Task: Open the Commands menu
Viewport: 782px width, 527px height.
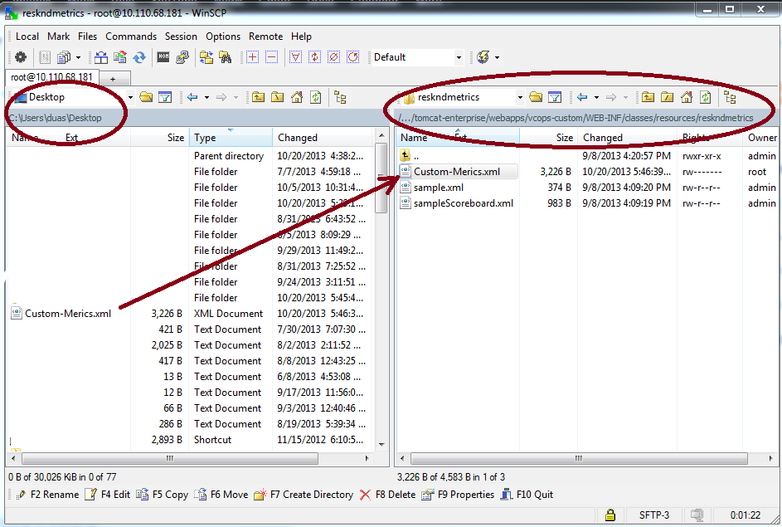Action: [x=131, y=37]
